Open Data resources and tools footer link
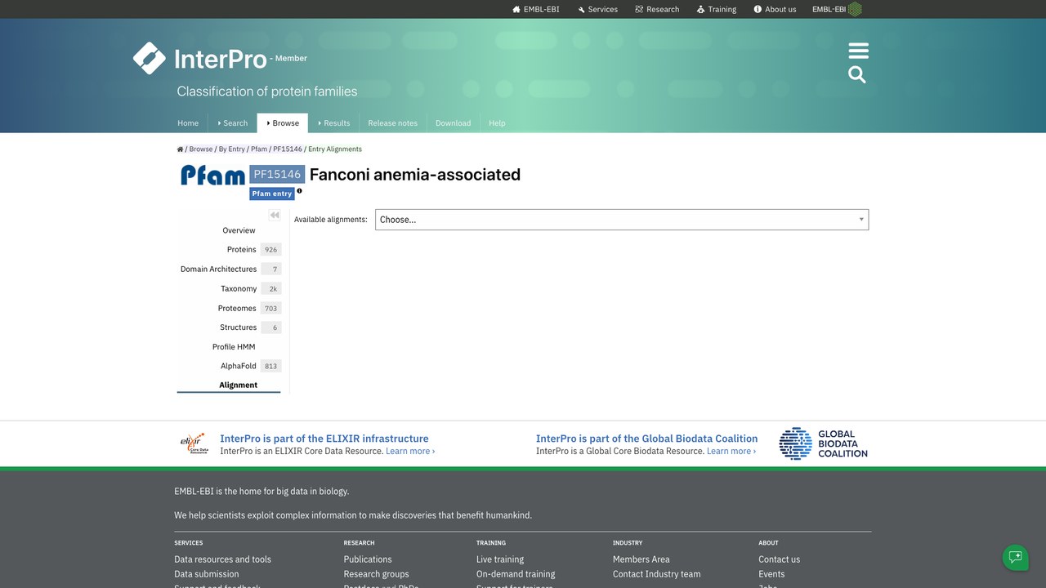1046x588 pixels. (222, 559)
